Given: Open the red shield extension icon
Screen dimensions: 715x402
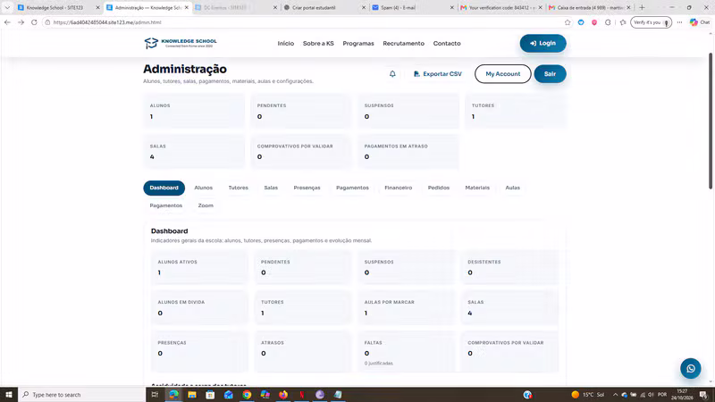Looking at the screenshot, I should click(594, 22).
